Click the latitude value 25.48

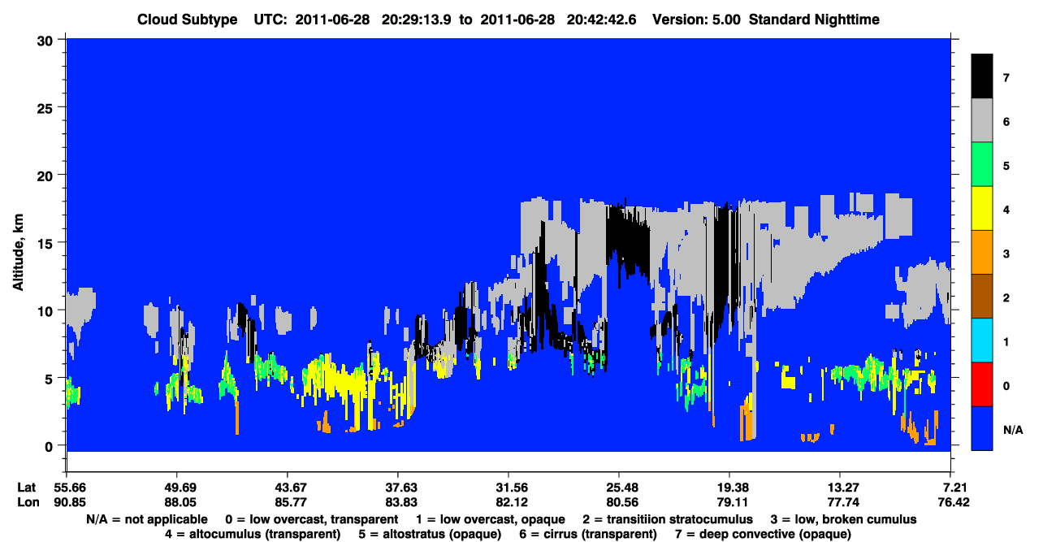click(619, 488)
